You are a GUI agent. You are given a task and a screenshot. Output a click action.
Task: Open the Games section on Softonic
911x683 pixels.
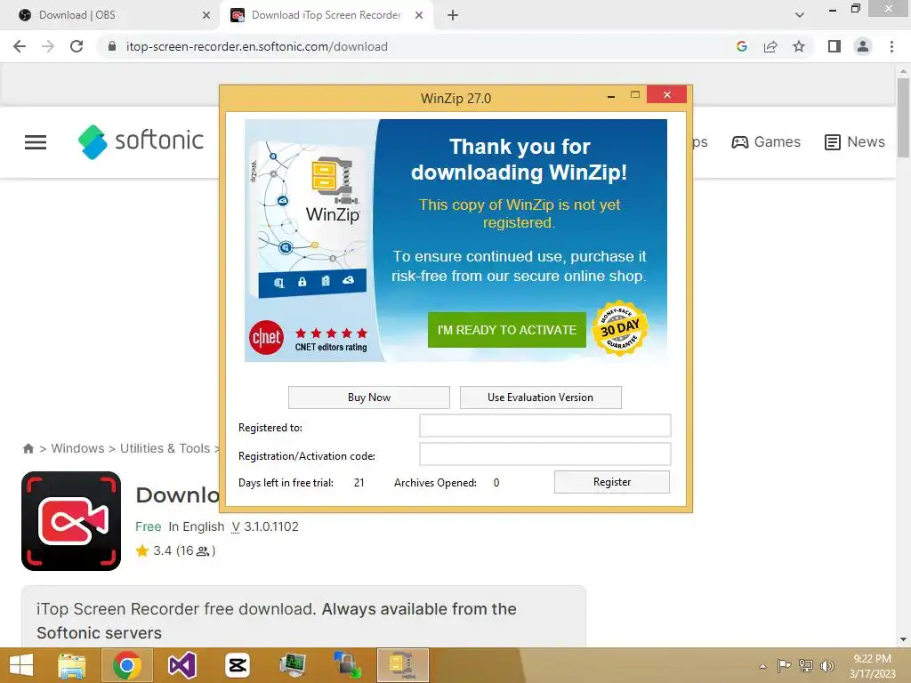(x=766, y=141)
